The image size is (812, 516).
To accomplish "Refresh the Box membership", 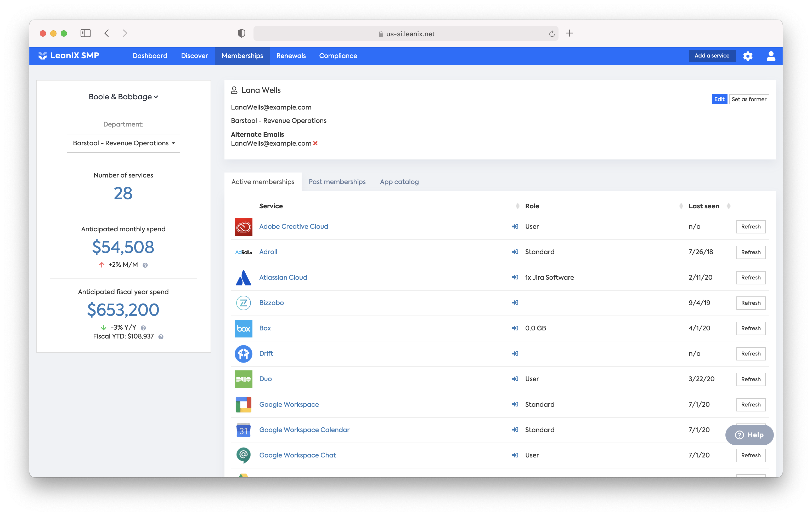I will coord(751,329).
